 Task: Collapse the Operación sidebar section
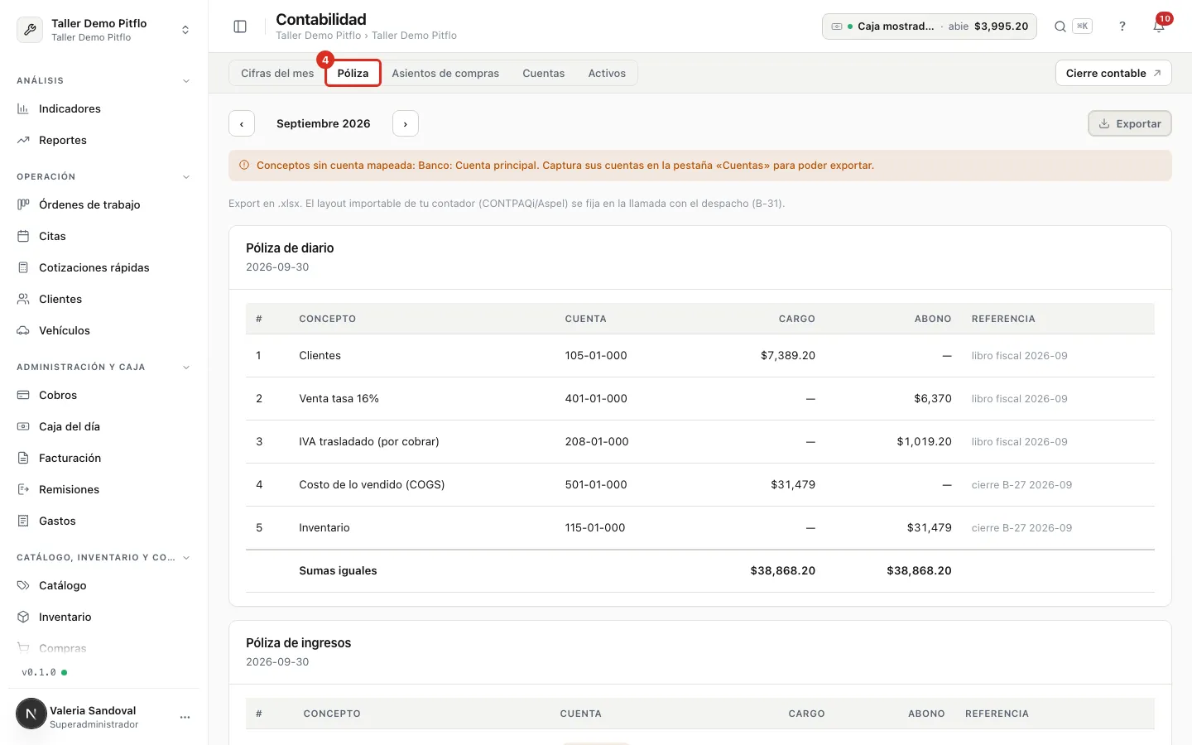pyautogui.click(x=186, y=177)
